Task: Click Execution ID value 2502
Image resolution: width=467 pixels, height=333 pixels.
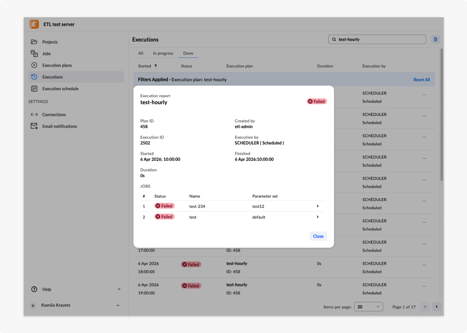Action: 145,143
